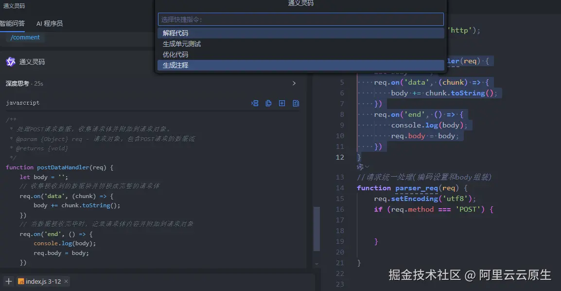Click the Tongyi inline icon below line 12
The height and width of the screenshot is (291, 561).
tap(360, 166)
